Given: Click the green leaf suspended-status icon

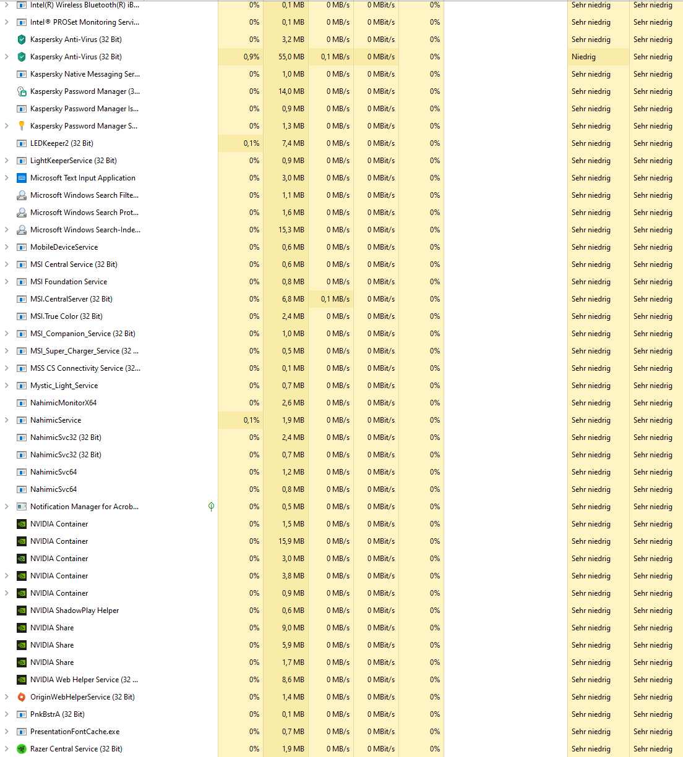Looking at the screenshot, I should click(x=211, y=507).
